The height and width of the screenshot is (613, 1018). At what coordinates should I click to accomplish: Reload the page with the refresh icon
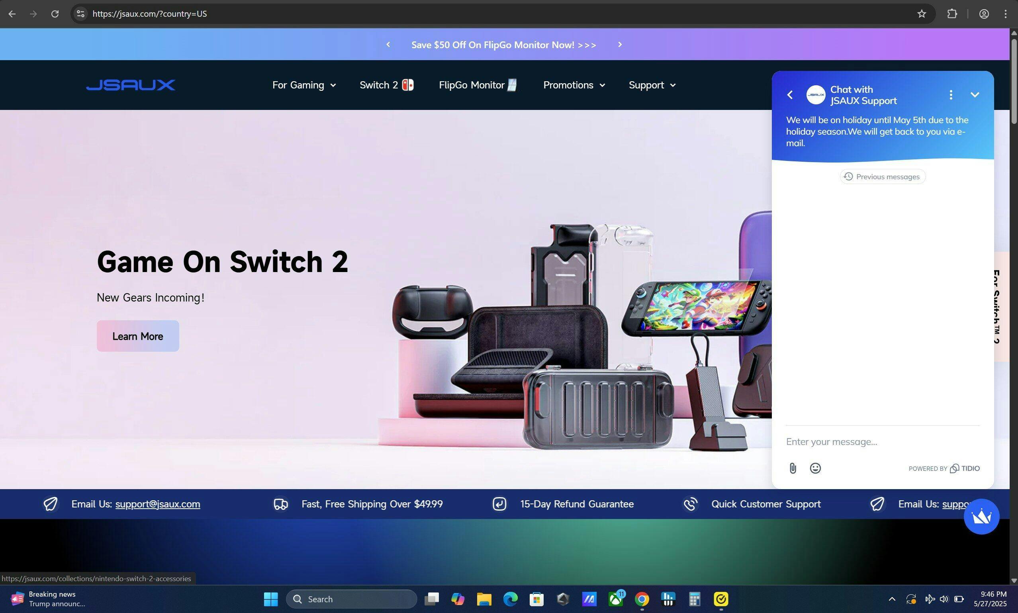point(55,14)
